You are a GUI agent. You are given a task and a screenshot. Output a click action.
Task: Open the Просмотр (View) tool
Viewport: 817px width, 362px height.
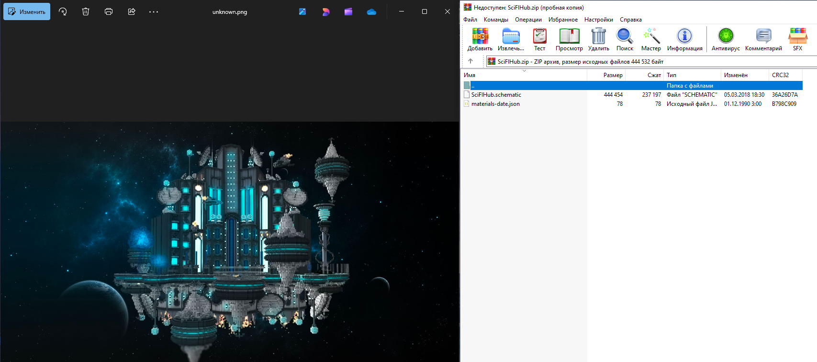coord(569,39)
